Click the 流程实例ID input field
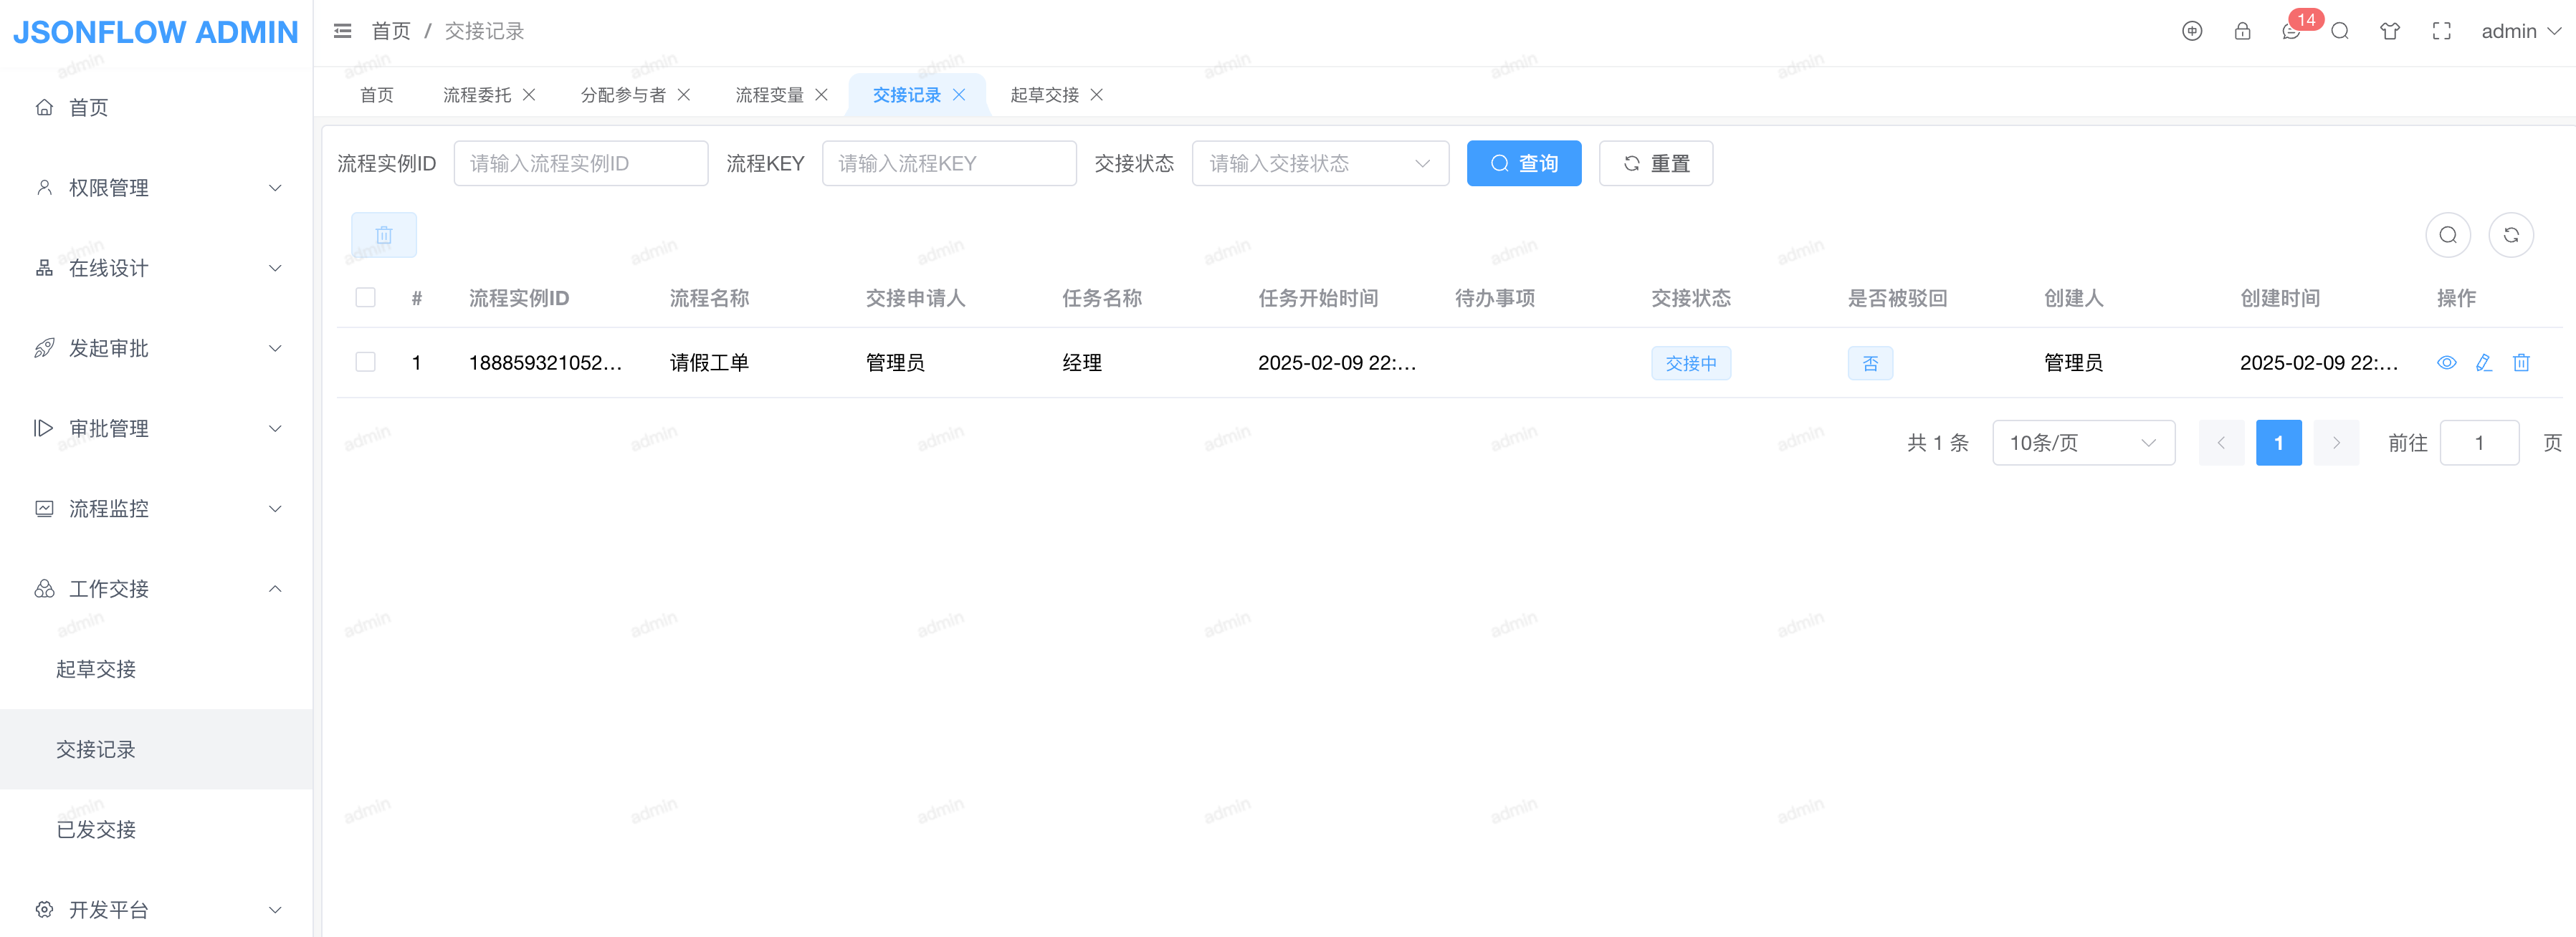This screenshot has width=2576, height=937. [x=580, y=164]
